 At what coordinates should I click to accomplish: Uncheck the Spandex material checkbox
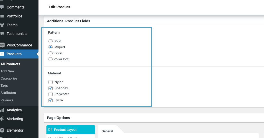(51, 88)
